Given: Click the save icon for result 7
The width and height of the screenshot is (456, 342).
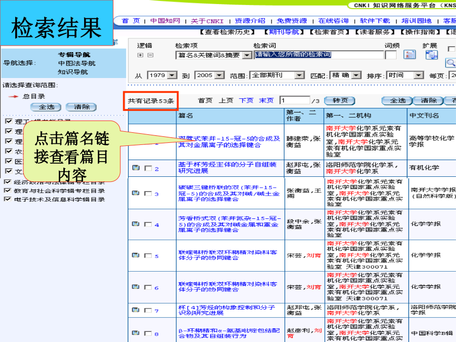Looking at the screenshot, I should click(x=136, y=310).
